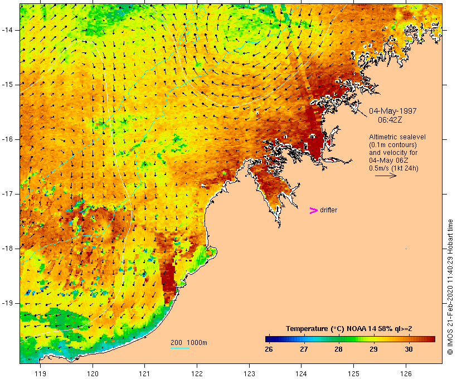Click the latitude axis label '-17'
This screenshot has height=379, width=457.
tap(7, 194)
